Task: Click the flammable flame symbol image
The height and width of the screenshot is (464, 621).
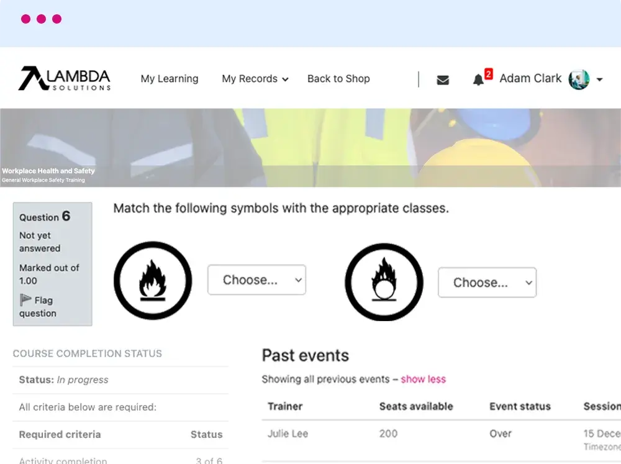Action: point(153,280)
